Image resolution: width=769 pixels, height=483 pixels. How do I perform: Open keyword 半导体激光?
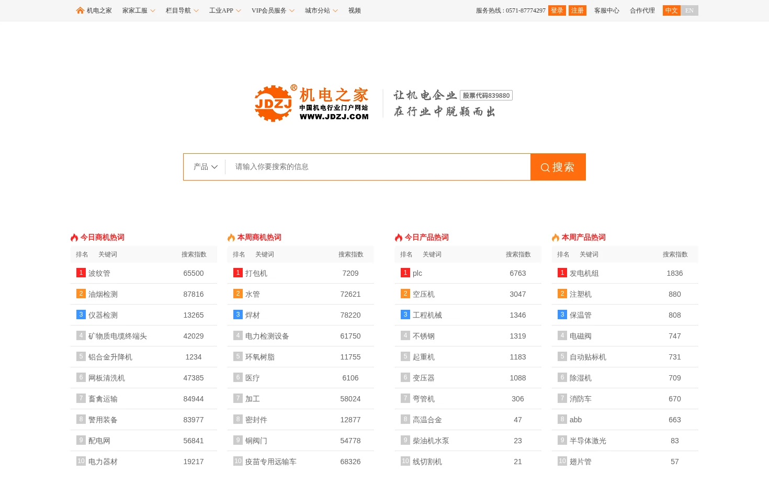tap(588, 441)
